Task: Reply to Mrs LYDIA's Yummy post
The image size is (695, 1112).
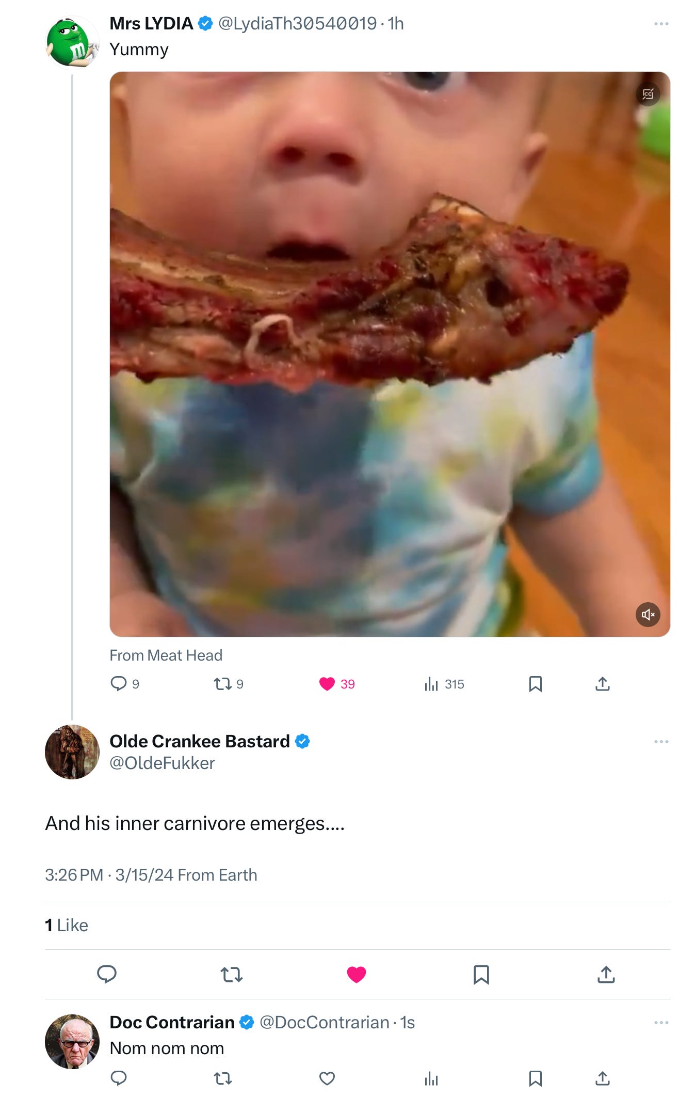Action: (x=119, y=683)
